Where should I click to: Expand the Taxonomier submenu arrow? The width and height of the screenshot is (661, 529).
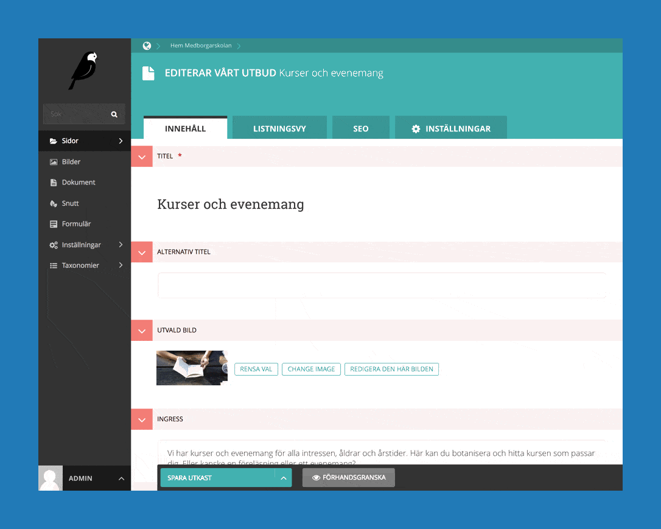pyautogui.click(x=121, y=265)
